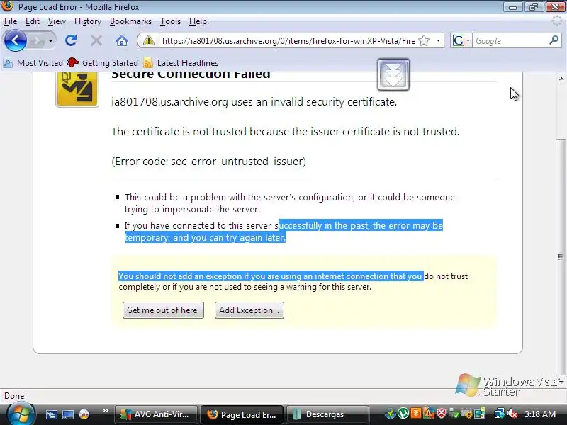
Task: Click the Get me out of here! button
Action: (x=163, y=310)
